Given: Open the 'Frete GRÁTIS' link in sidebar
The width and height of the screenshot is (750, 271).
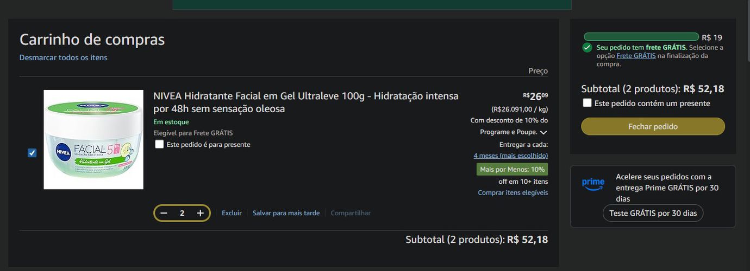Looking at the screenshot, I should pos(636,55).
